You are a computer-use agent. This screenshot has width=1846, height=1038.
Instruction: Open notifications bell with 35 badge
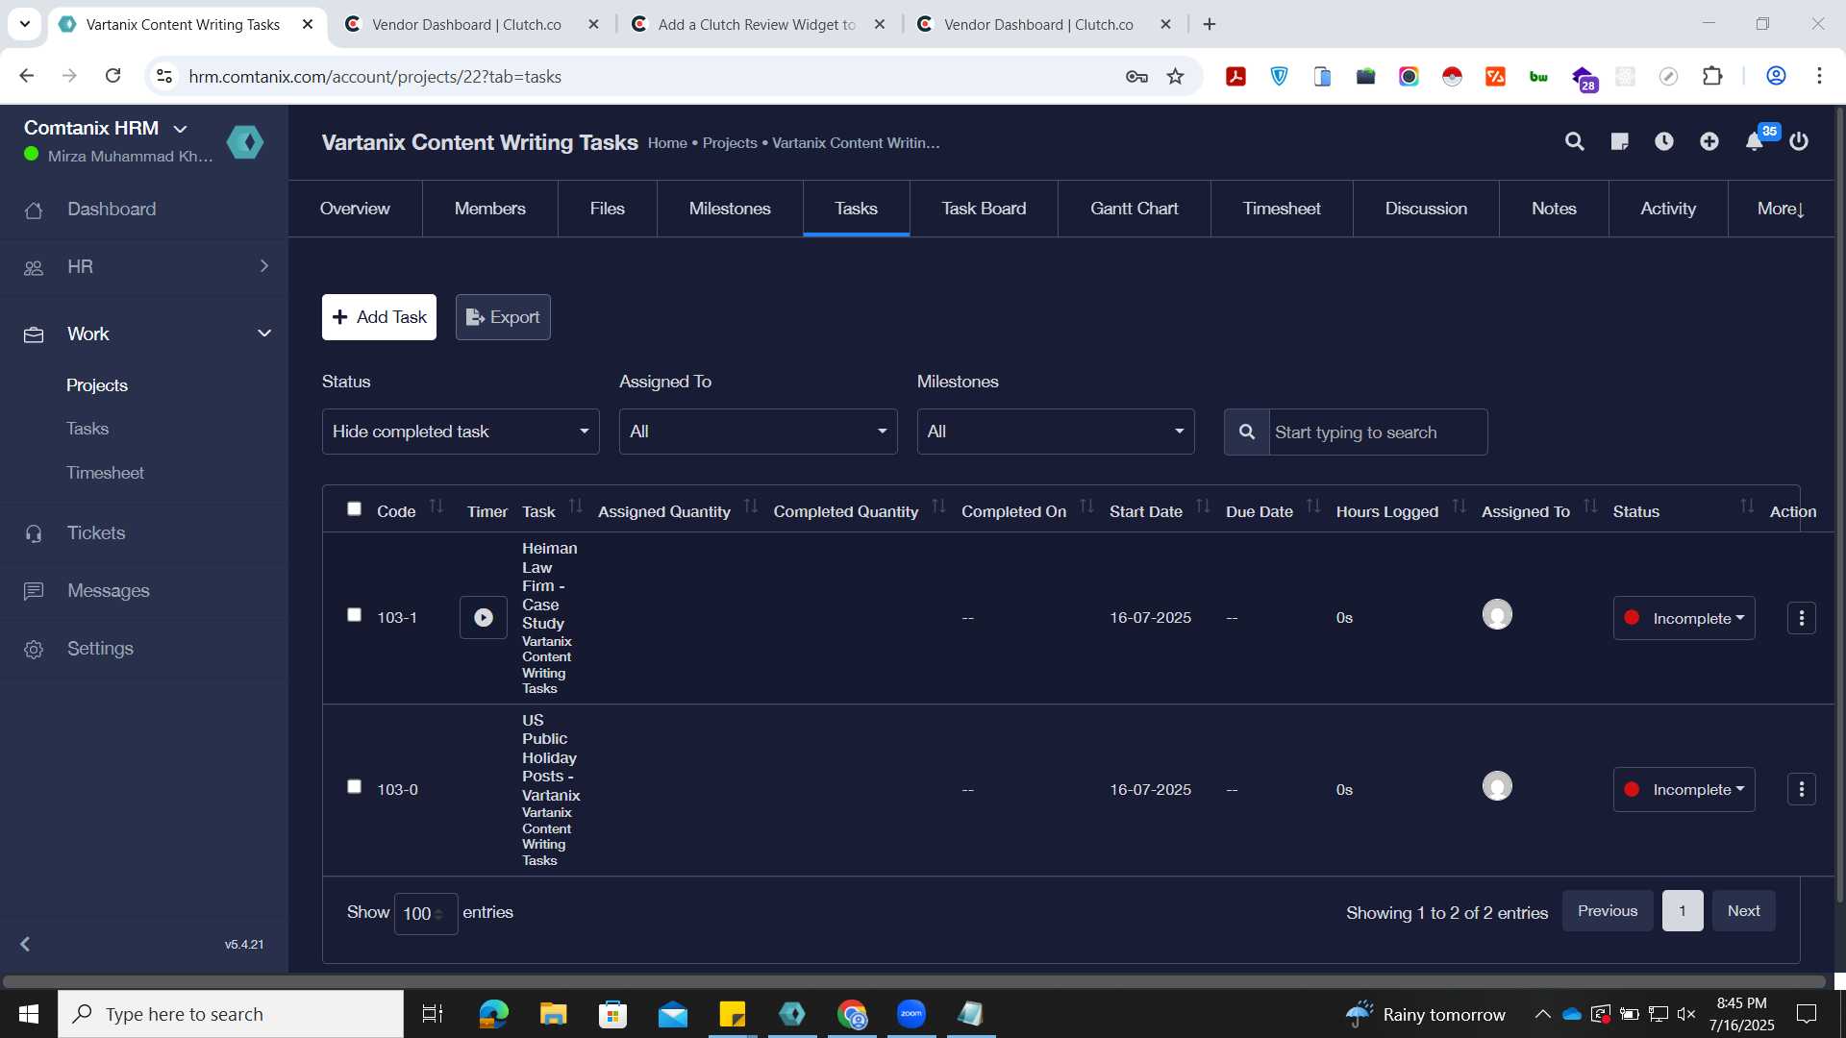point(1756,141)
